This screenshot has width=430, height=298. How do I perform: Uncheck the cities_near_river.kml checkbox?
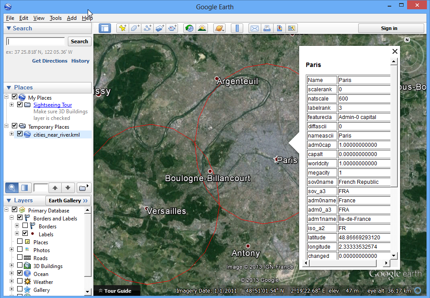[x=20, y=134]
